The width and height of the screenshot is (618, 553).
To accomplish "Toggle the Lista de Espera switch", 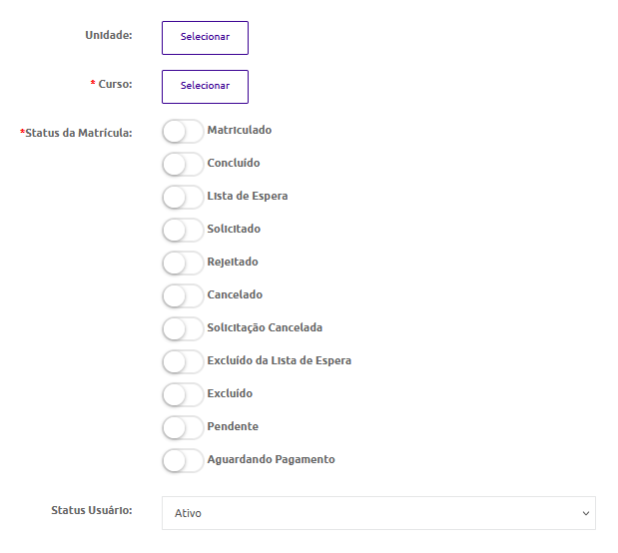I will pos(183,197).
